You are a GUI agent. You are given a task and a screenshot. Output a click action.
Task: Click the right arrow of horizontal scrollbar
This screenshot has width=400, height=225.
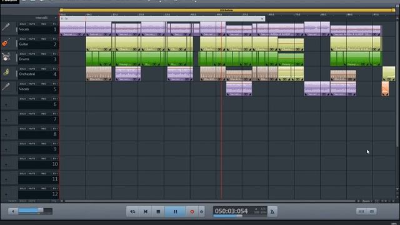click(359, 201)
